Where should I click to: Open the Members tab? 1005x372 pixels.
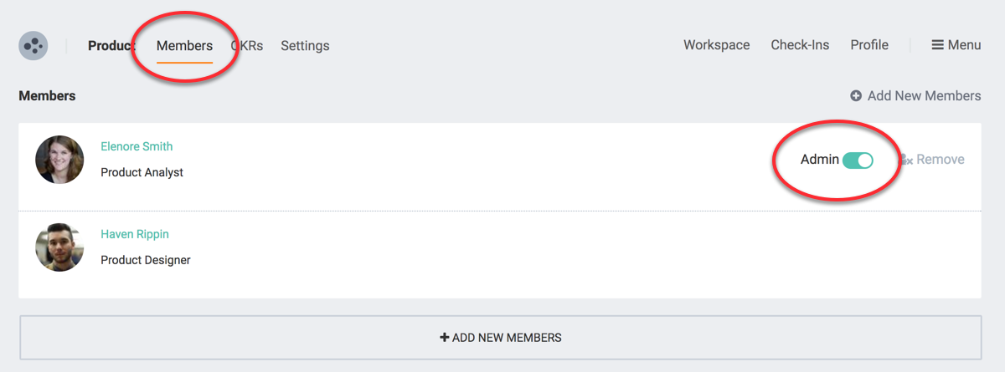(x=184, y=45)
